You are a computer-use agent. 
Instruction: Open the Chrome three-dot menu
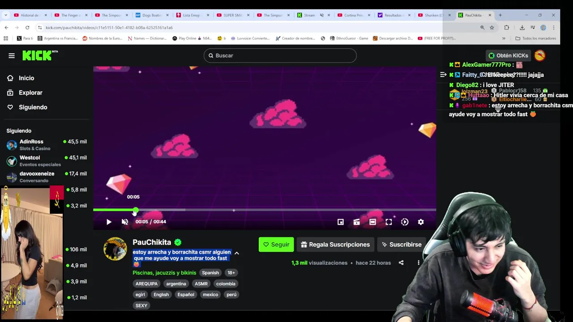[x=554, y=28]
